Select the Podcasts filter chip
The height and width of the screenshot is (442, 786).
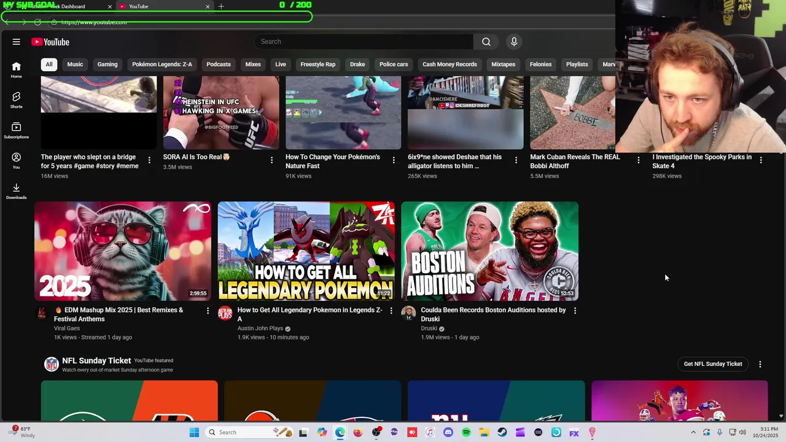[219, 64]
